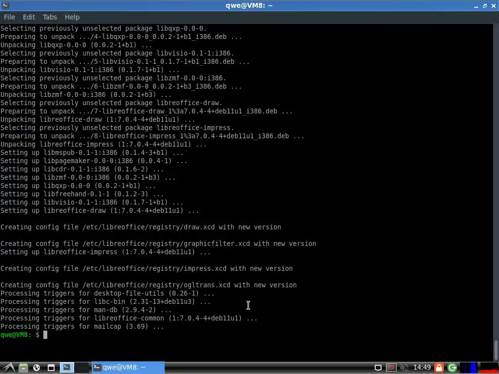Click the draw.xcd config file line

click(x=141, y=227)
